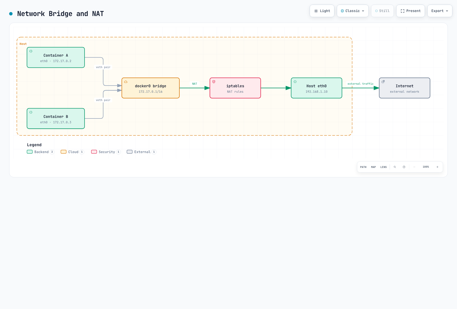
Task: Select the Container A node
Action: point(56,58)
